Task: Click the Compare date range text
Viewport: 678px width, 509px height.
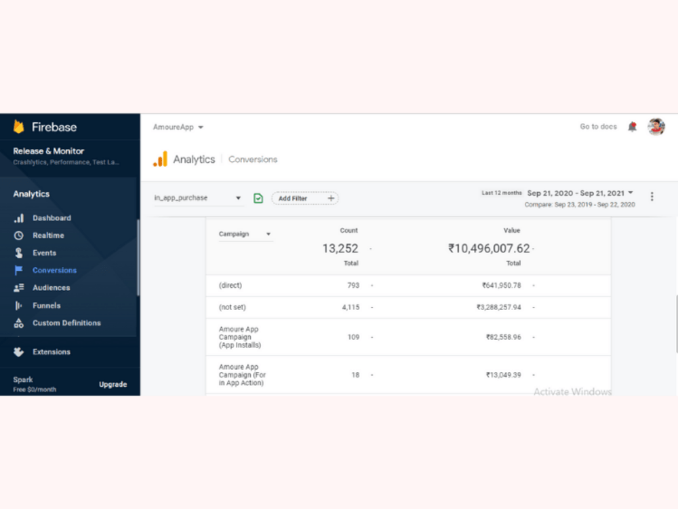Action: [x=580, y=205]
